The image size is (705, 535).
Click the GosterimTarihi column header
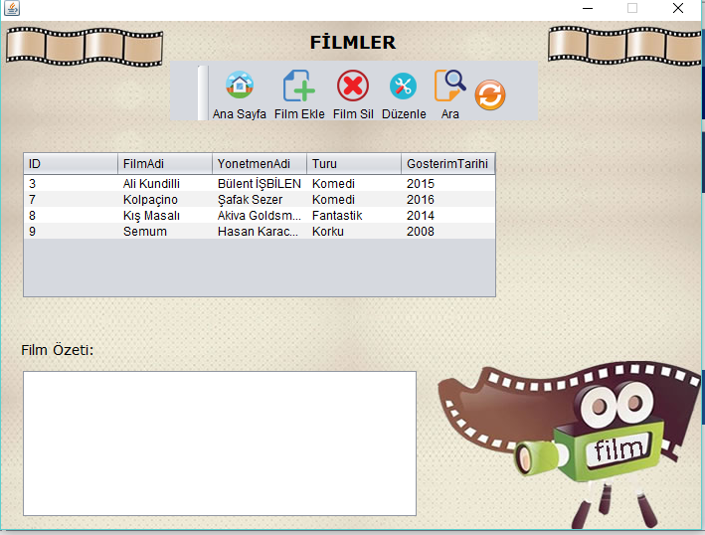click(447, 164)
